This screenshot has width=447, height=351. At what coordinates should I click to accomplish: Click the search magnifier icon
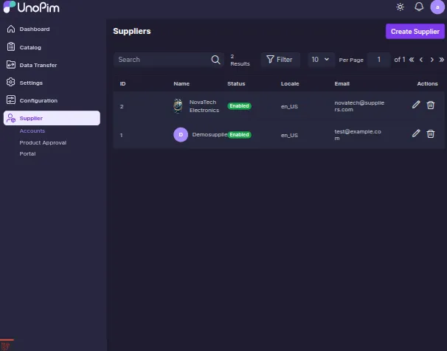tap(216, 60)
